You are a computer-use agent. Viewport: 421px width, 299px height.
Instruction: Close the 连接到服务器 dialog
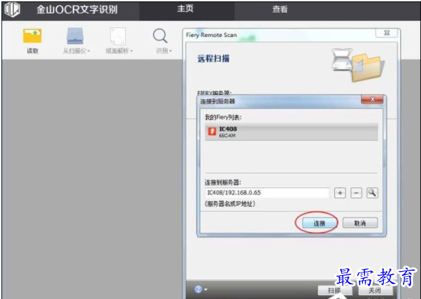click(x=372, y=99)
